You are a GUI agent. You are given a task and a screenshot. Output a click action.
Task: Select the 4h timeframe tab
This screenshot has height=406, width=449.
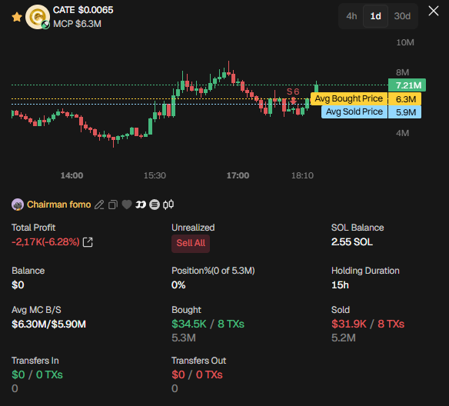click(x=351, y=16)
